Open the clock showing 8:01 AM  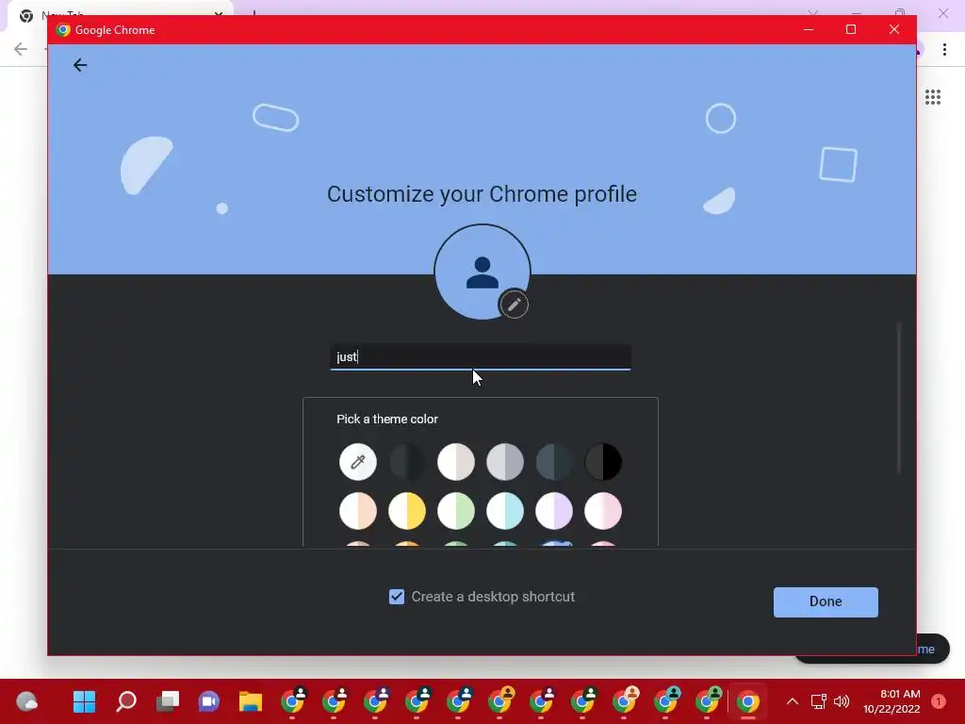click(x=891, y=701)
